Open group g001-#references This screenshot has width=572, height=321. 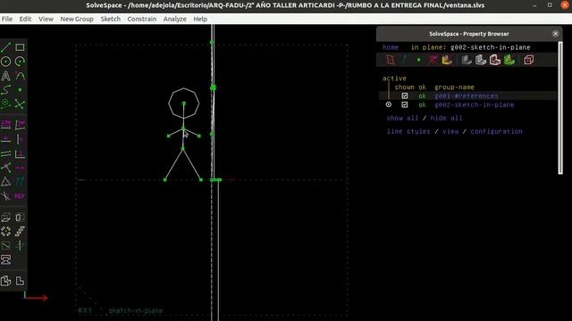click(x=467, y=95)
